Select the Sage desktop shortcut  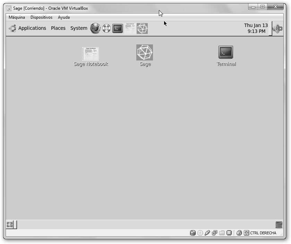tap(145, 53)
